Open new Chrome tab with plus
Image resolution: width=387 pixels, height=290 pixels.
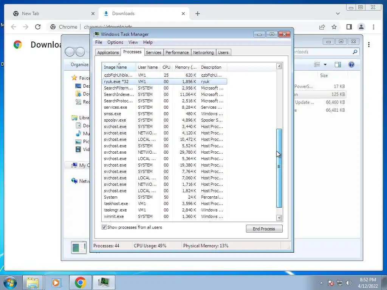[x=197, y=14]
